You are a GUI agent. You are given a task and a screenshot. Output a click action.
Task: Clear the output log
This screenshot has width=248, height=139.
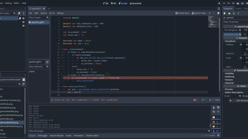[214, 107]
